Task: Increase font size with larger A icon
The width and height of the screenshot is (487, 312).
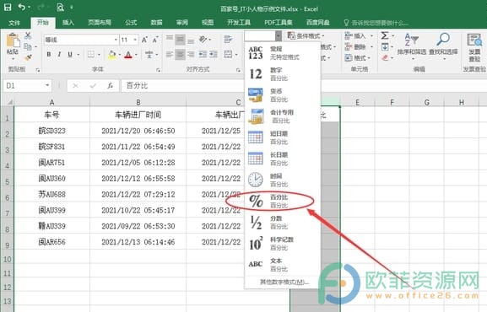Action: (x=144, y=40)
